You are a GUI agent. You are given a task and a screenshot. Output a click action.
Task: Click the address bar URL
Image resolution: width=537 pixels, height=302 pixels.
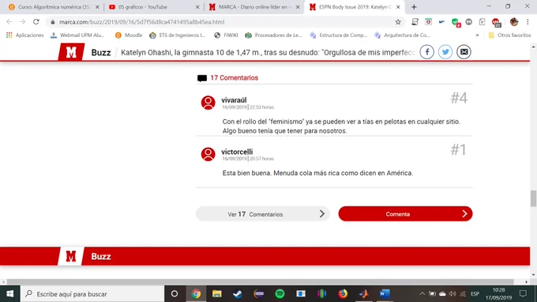coord(142,22)
